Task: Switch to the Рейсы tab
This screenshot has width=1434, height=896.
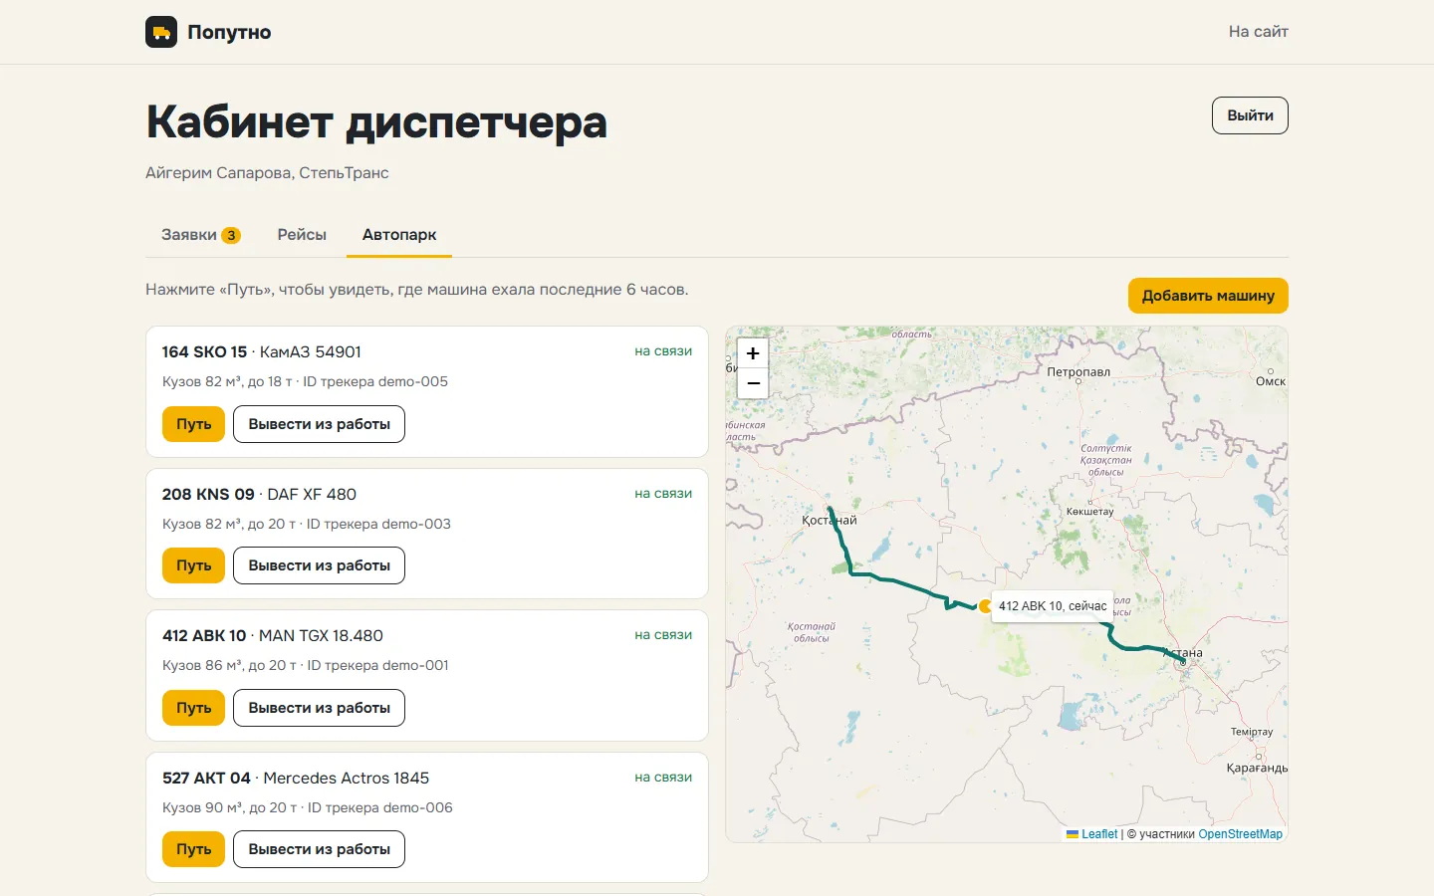Action: [x=302, y=235]
